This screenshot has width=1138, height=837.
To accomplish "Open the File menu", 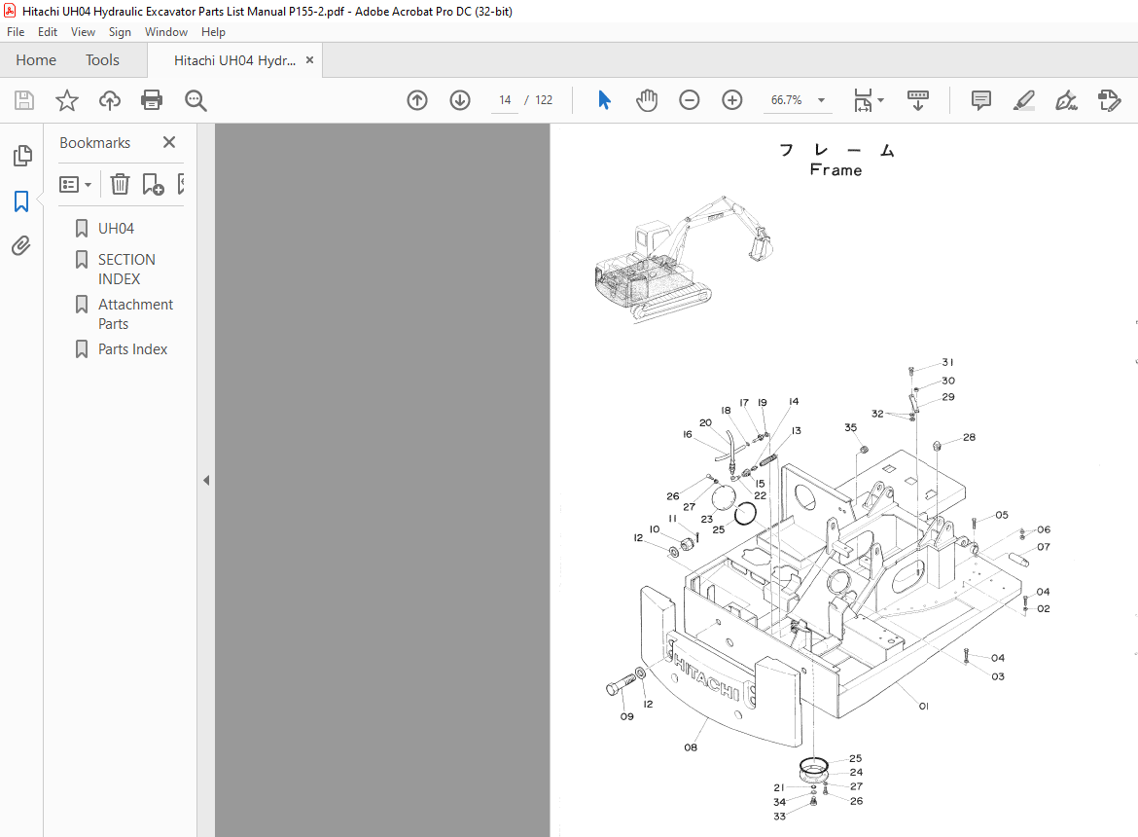I will (x=16, y=32).
